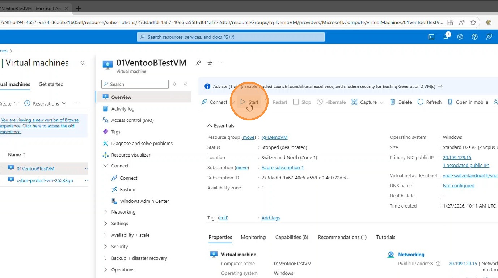Click the Refresh command icon
Viewport: 498px width, 278px height.
[x=429, y=102]
